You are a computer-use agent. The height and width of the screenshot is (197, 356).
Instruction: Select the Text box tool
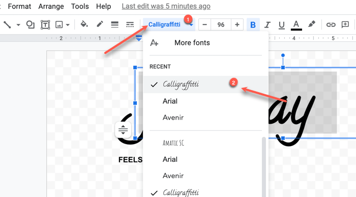[x=45, y=24]
